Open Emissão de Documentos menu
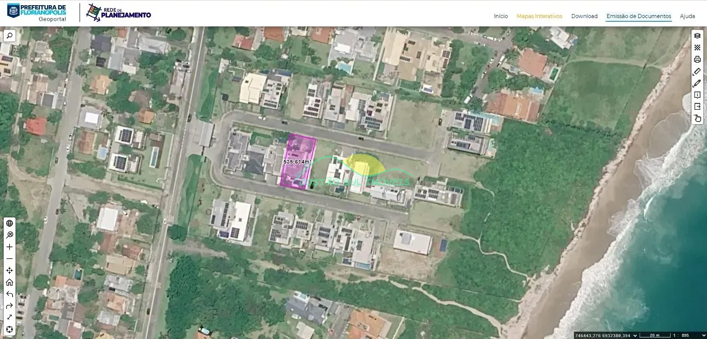Image resolution: width=707 pixels, height=339 pixels. point(639,16)
